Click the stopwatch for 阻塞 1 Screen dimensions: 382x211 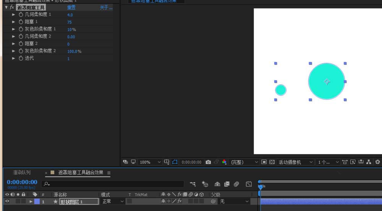tap(21, 22)
